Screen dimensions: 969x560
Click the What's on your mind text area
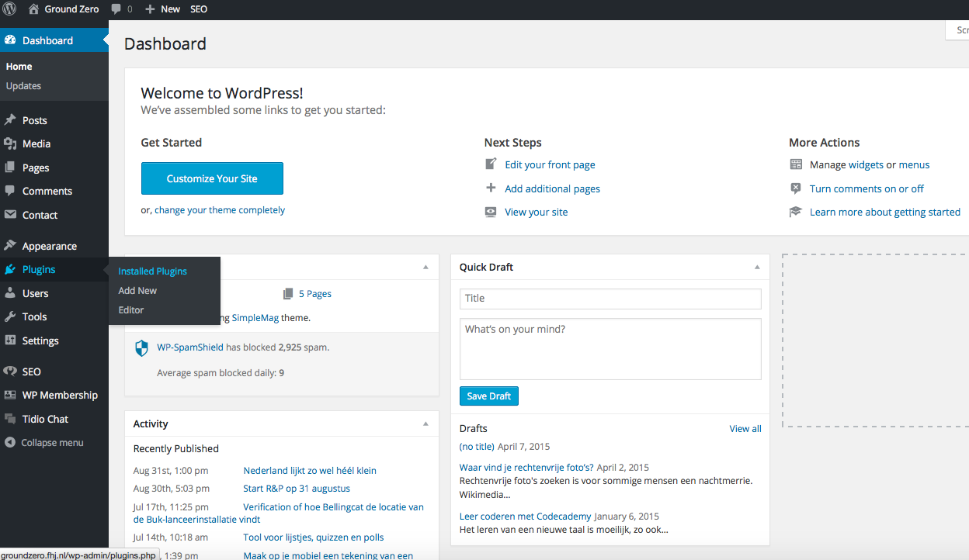(610, 349)
